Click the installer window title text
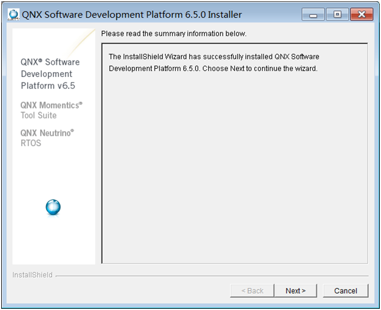The height and width of the screenshot is (310, 381). 132,15
